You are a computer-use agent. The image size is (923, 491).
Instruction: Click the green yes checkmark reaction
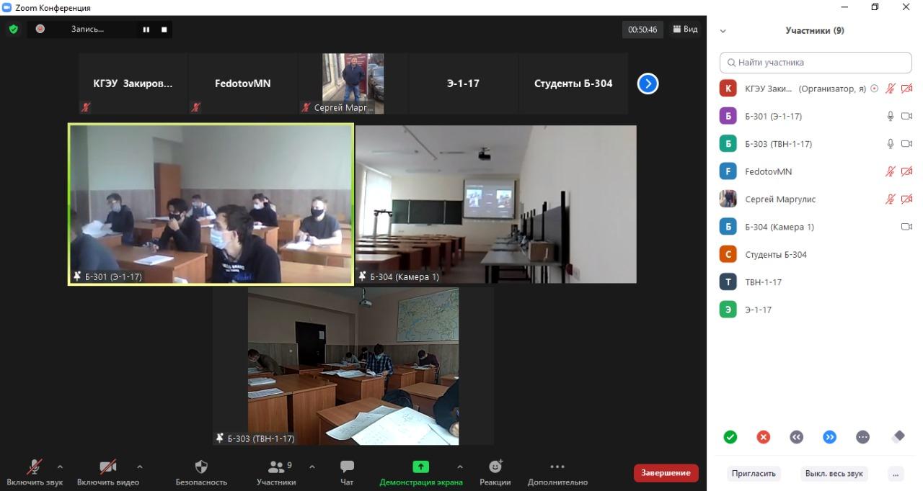(x=730, y=437)
